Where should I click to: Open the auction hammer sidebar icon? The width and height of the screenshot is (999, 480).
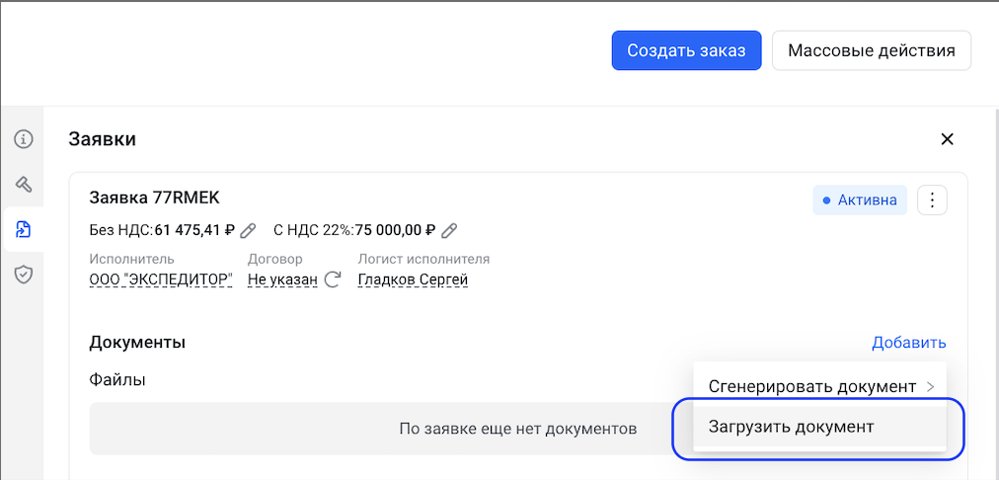24,185
